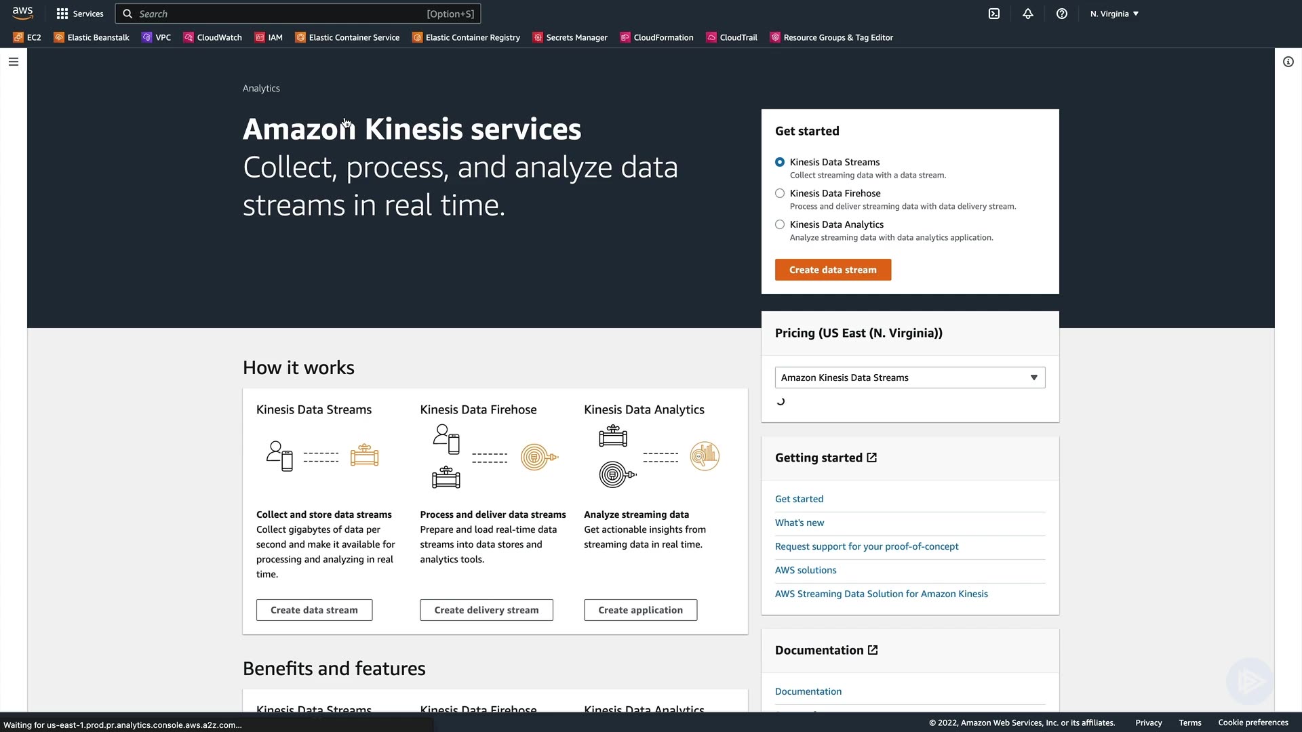Screen dimensions: 1302x732
Task: Open the What's new link
Action: pyautogui.click(x=800, y=523)
